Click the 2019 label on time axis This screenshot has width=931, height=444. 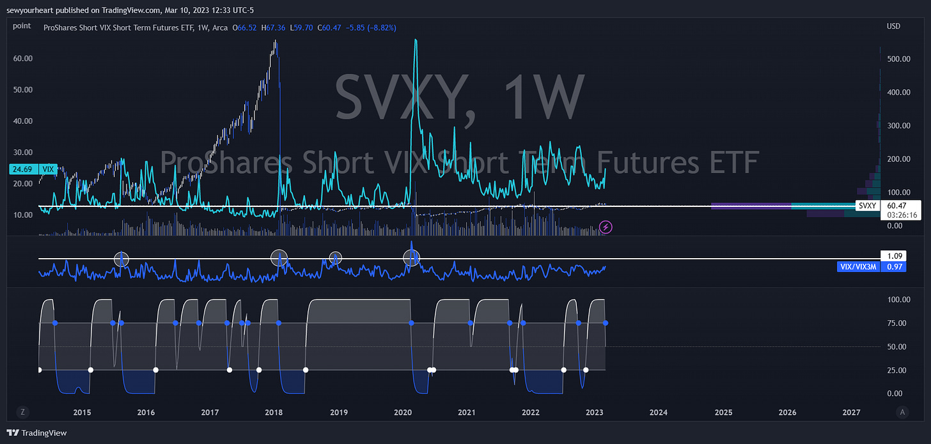(338, 412)
